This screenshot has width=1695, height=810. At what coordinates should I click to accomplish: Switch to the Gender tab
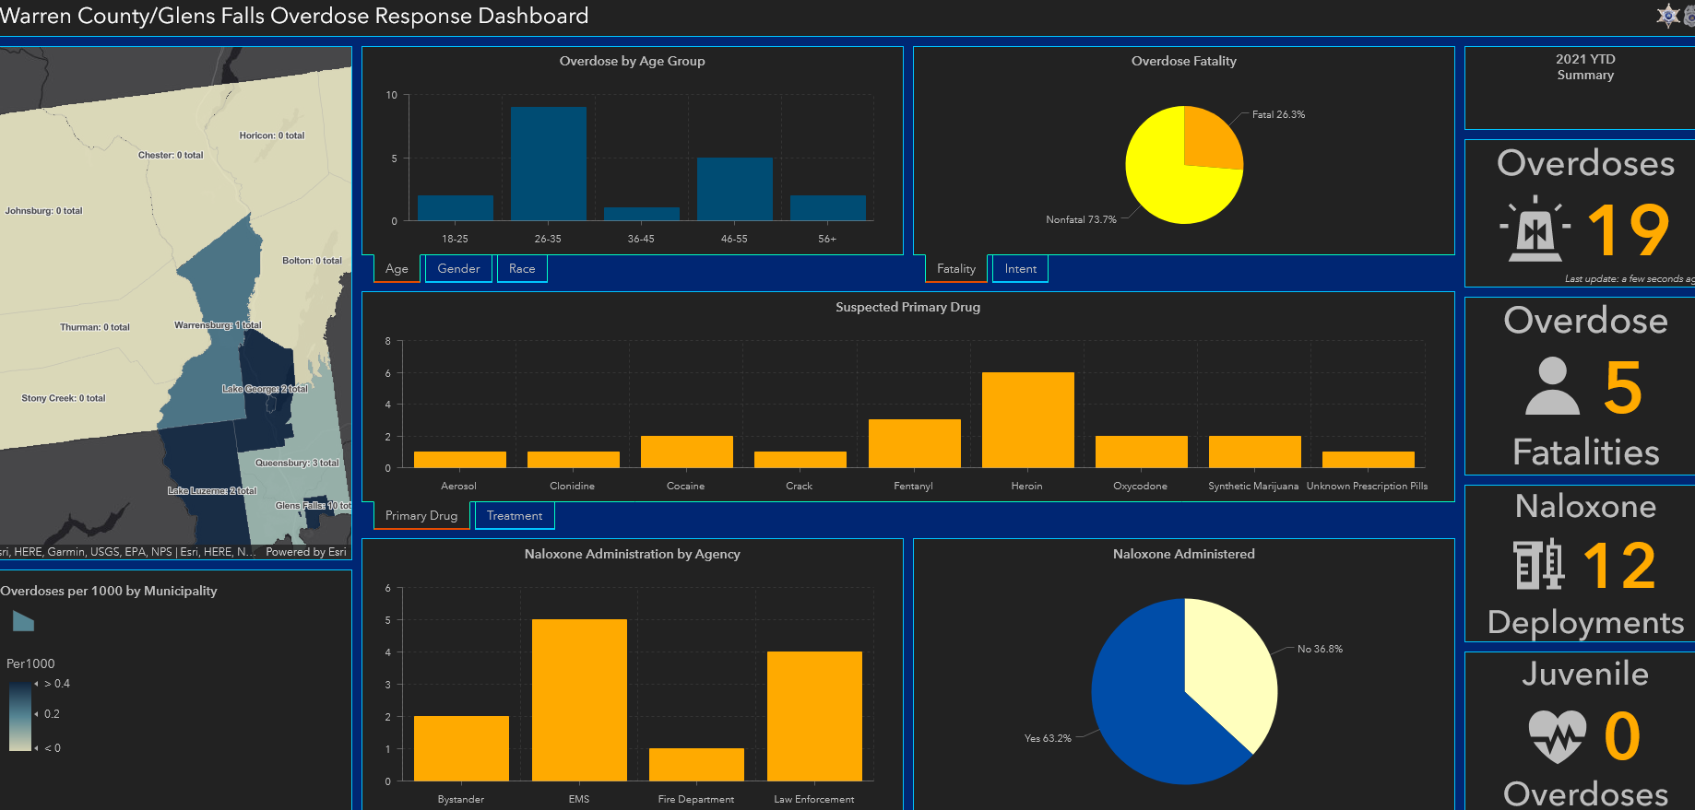click(458, 269)
